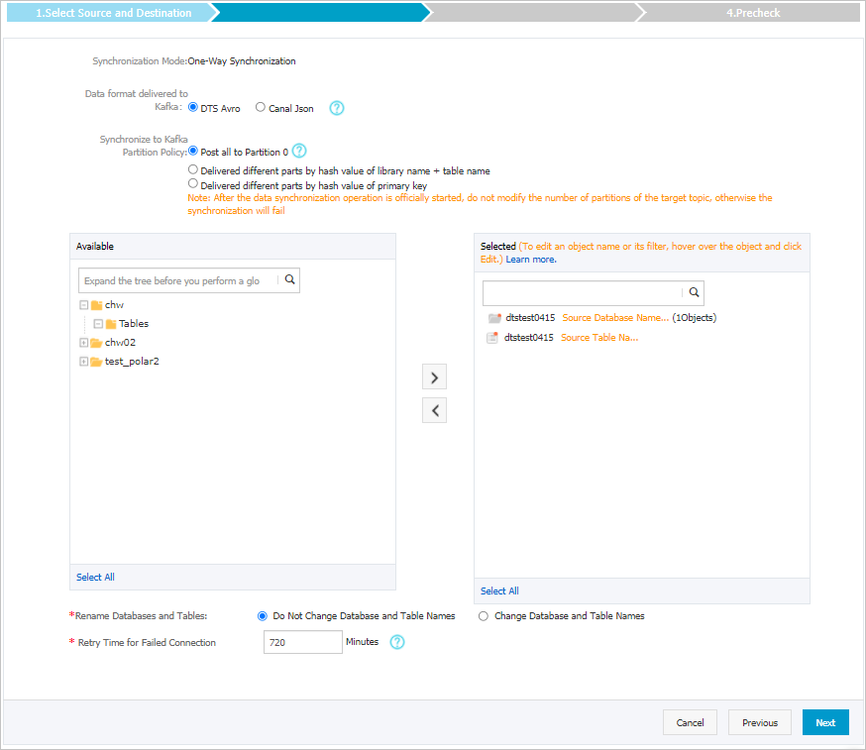Collapse the Tables node under chw
The height and width of the screenshot is (750, 866).
[98, 324]
